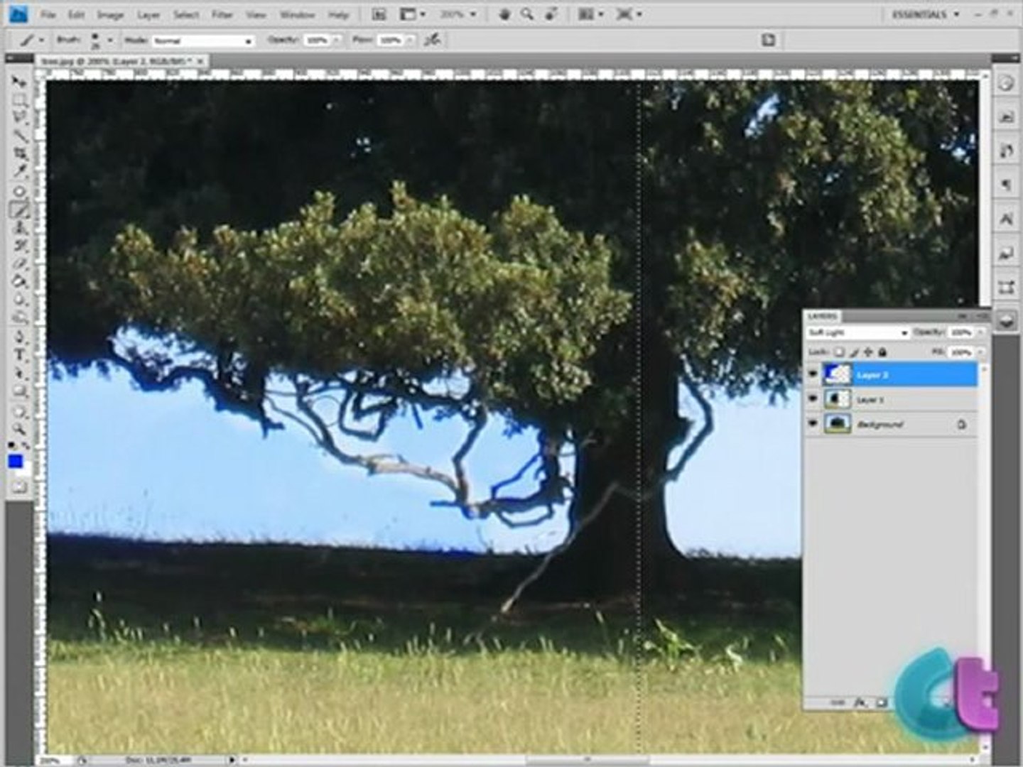Select the Lasso tool
The width and height of the screenshot is (1023, 767).
[x=19, y=118]
